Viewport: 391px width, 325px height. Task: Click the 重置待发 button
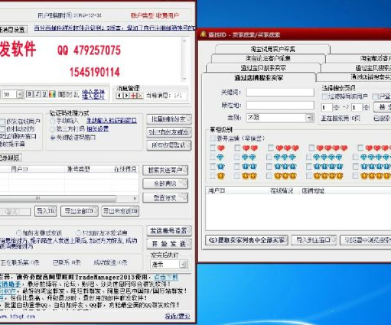tap(166, 198)
